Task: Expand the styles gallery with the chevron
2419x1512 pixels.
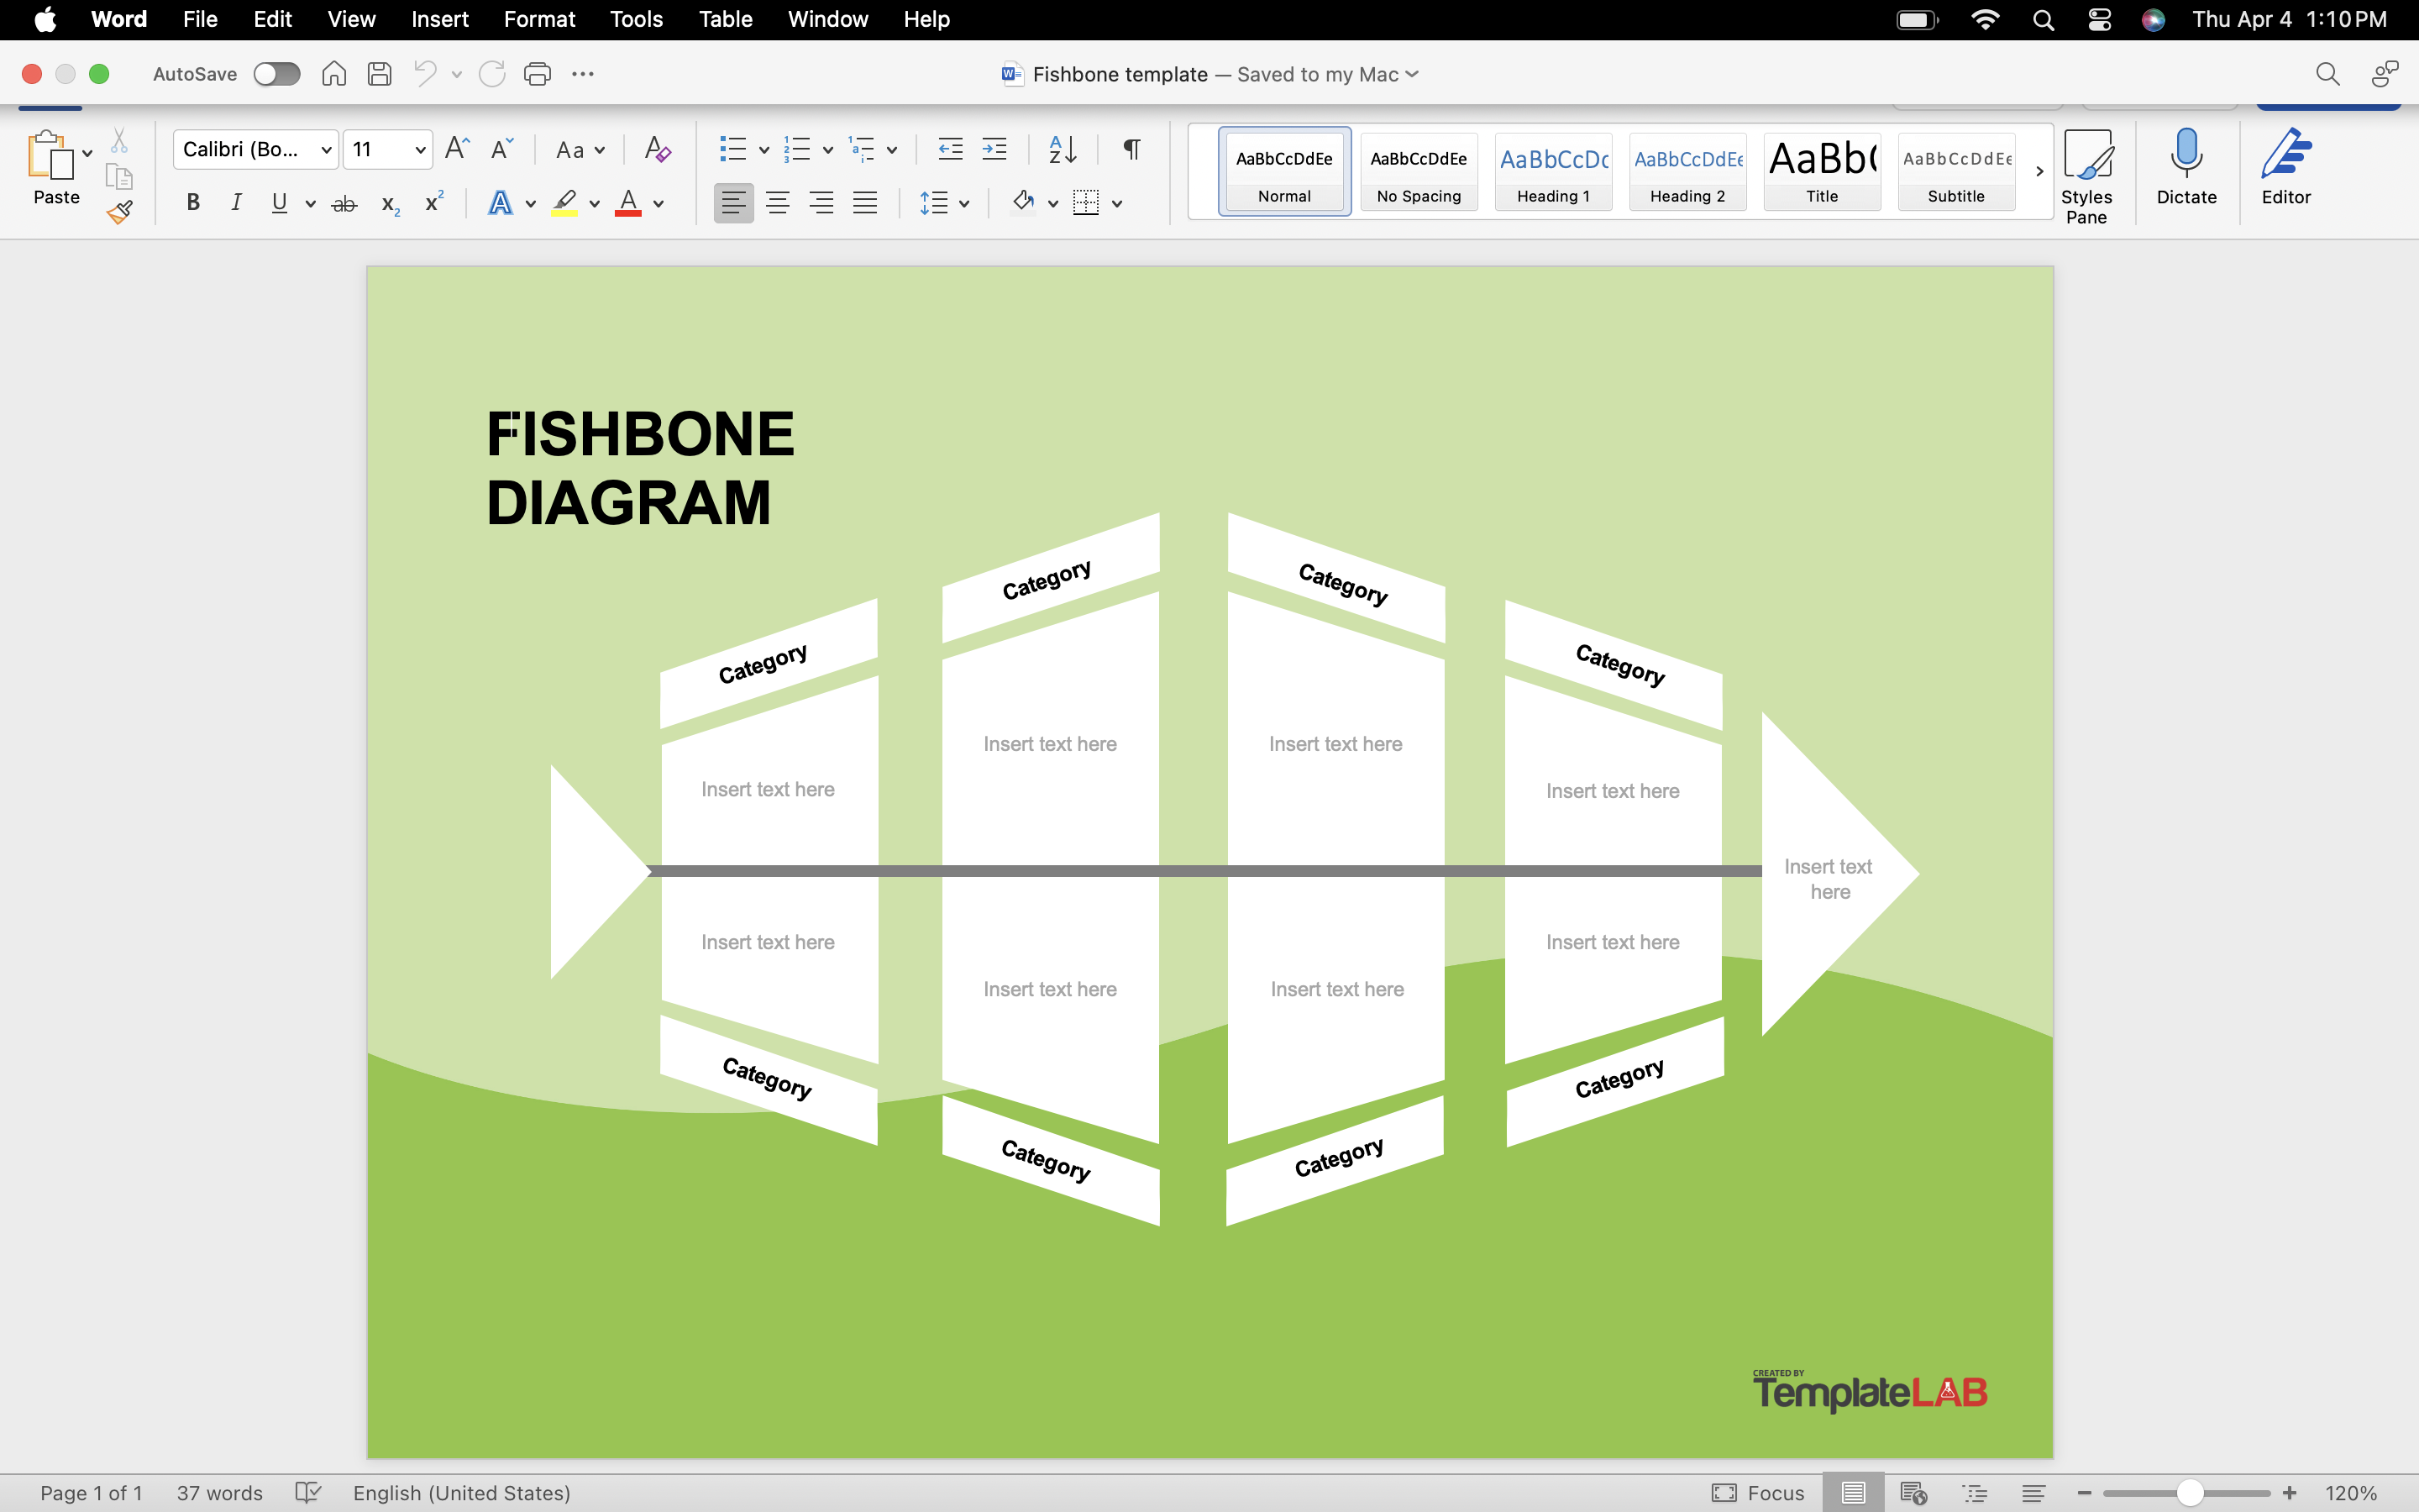Action: click(2039, 171)
